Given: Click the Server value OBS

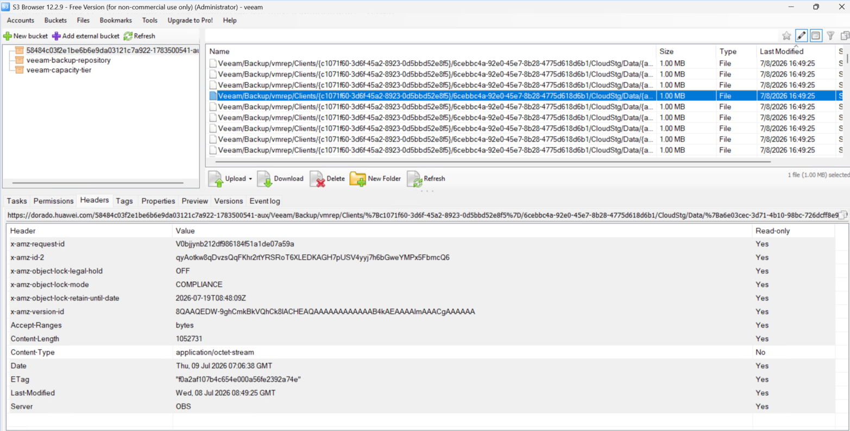Looking at the screenshot, I should click(183, 407).
